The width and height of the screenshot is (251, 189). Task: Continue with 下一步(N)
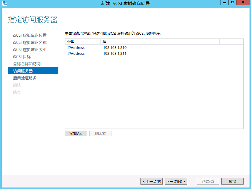tap(176, 181)
